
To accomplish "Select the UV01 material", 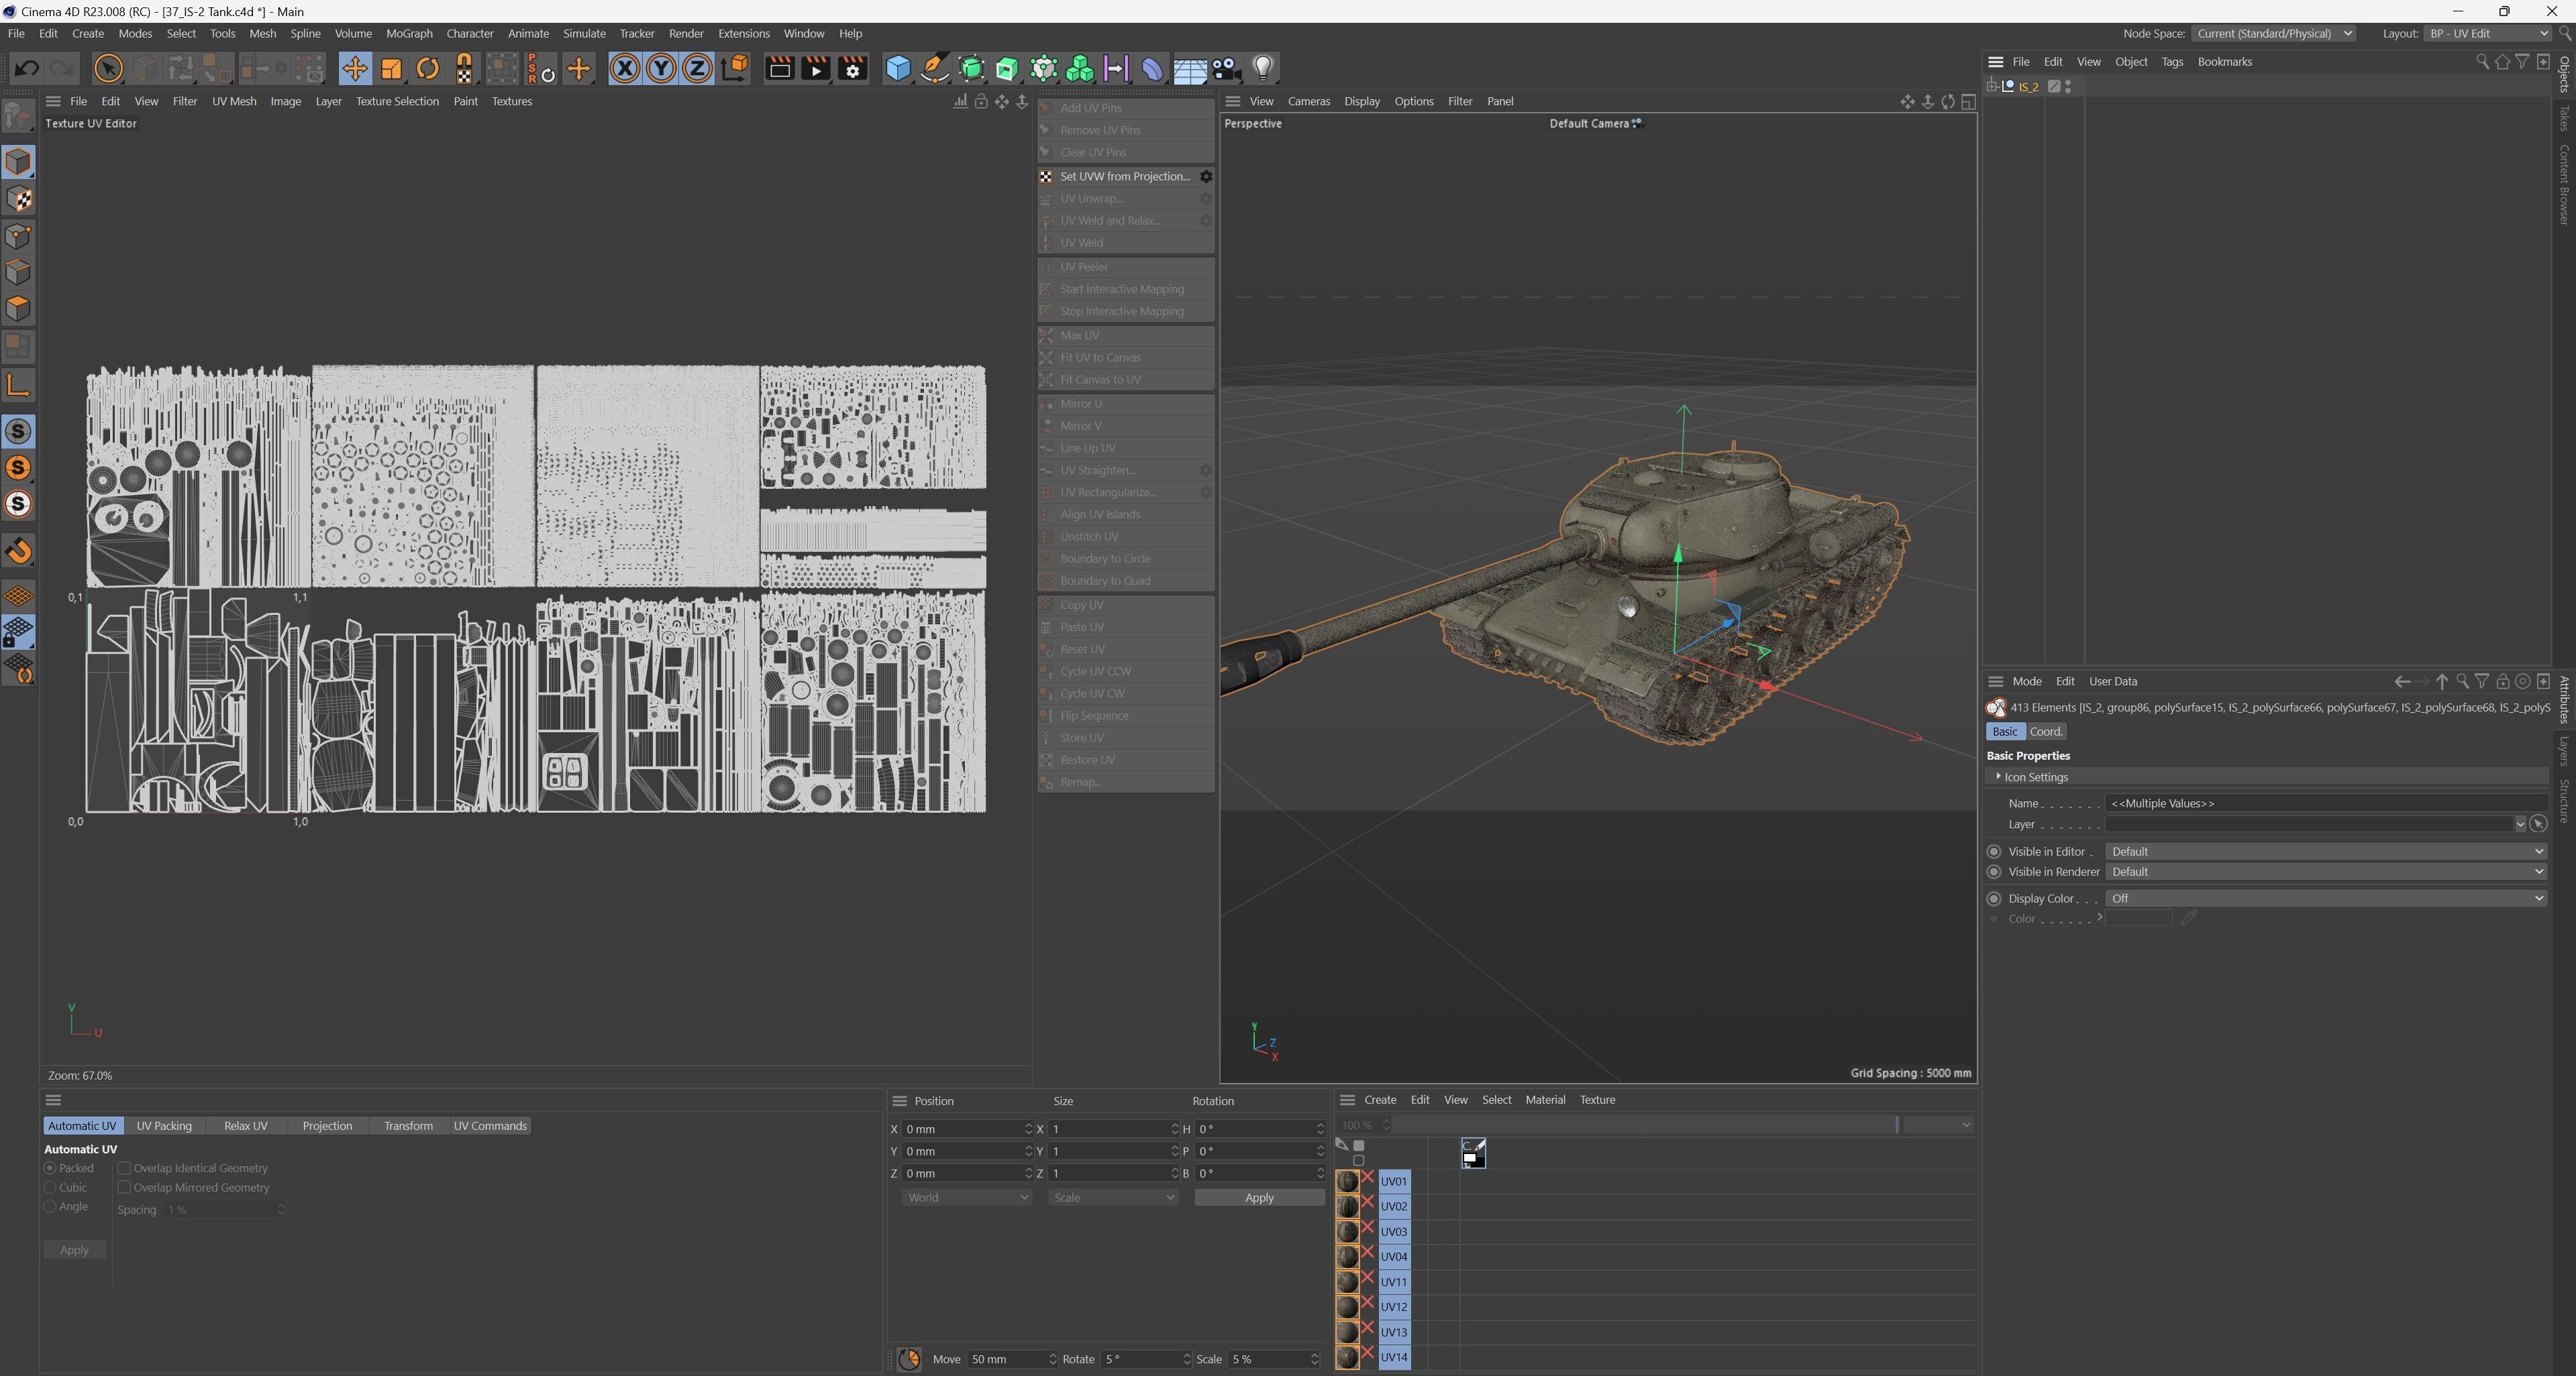I will tap(1393, 1181).
